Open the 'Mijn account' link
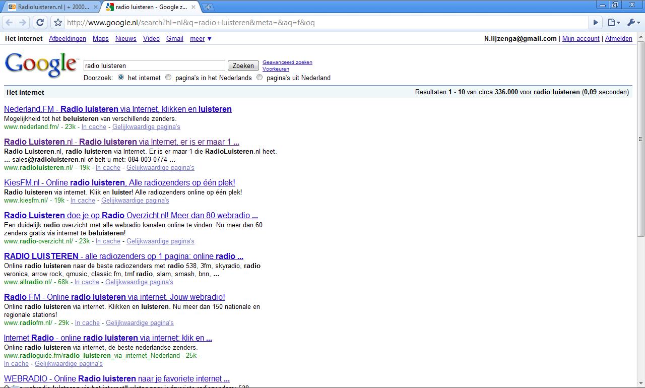This screenshot has width=645, height=388. pyautogui.click(x=581, y=39)
